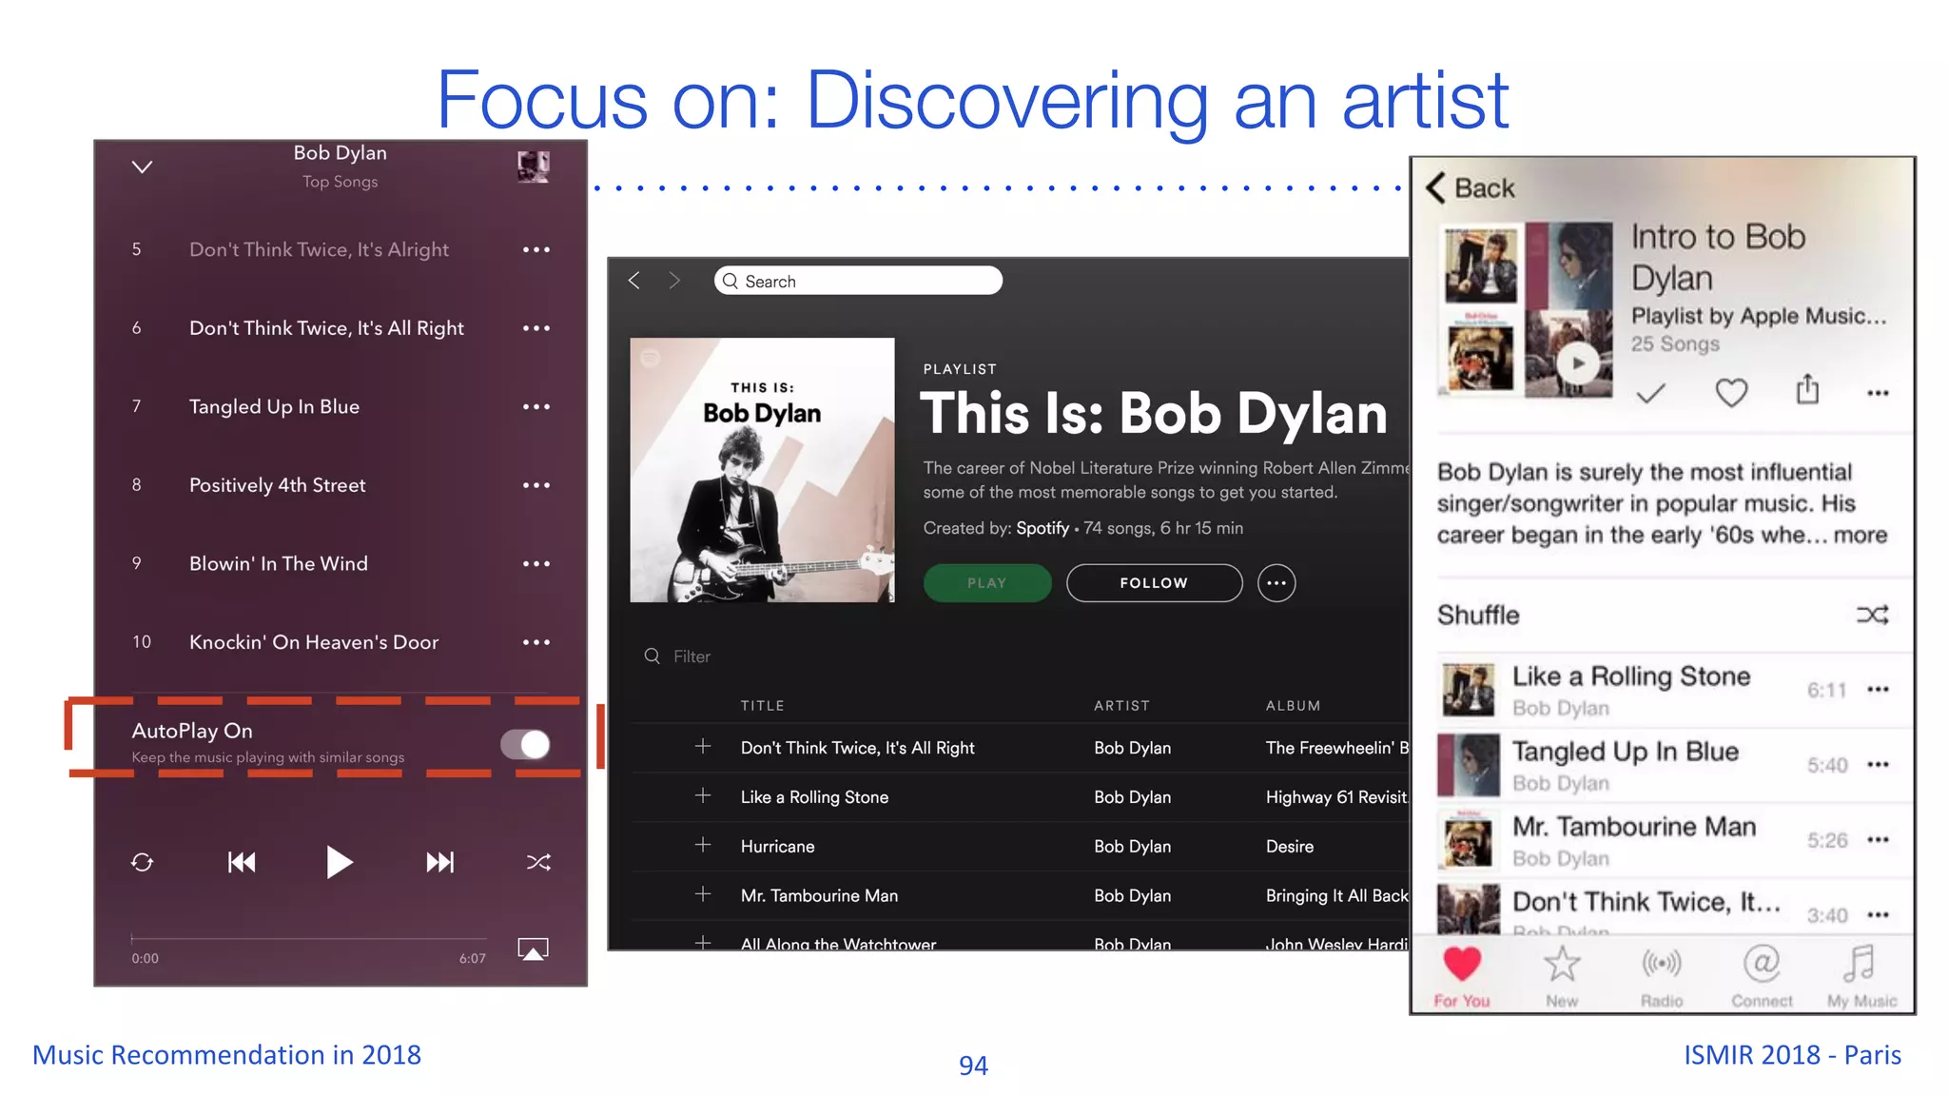The height and width of the screenshot is (1096, 1948).
Task: Open options for Mr. Tambourine Man in Apple Music
Action: click(x=1878, y=840)
